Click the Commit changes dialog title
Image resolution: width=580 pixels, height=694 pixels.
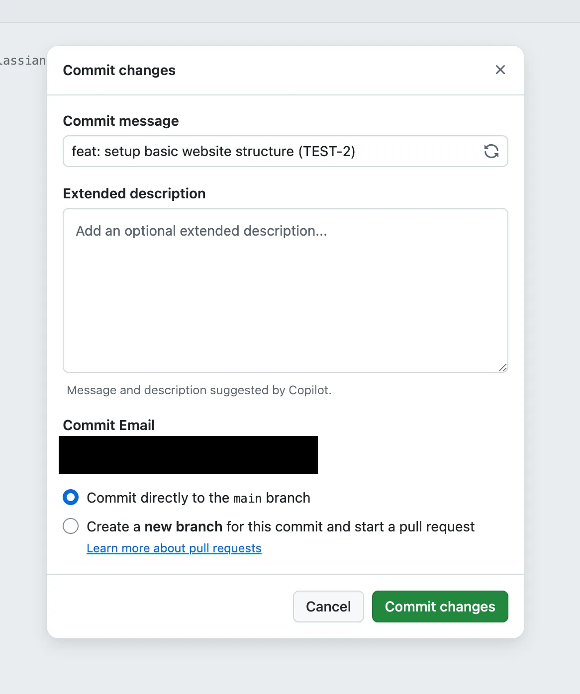[119, 70]
